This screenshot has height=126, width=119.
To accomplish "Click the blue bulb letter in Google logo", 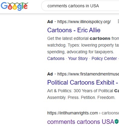I will [20, 7].
